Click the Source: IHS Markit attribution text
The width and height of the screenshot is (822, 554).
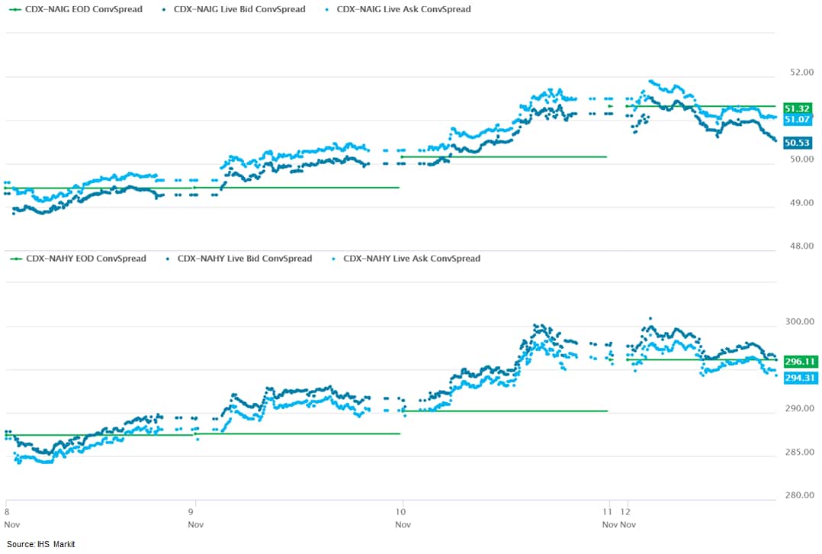41,544
